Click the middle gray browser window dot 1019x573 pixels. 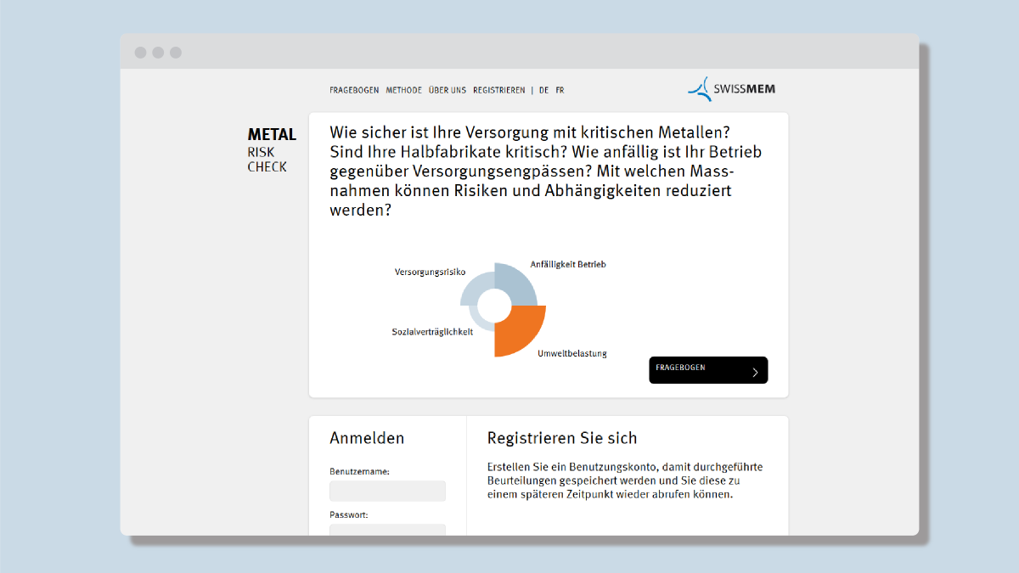(x=158, y=53)
